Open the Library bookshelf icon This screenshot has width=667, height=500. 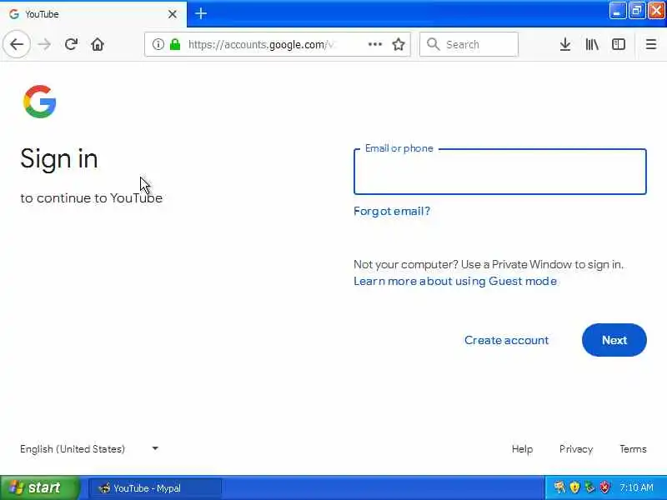592,44
